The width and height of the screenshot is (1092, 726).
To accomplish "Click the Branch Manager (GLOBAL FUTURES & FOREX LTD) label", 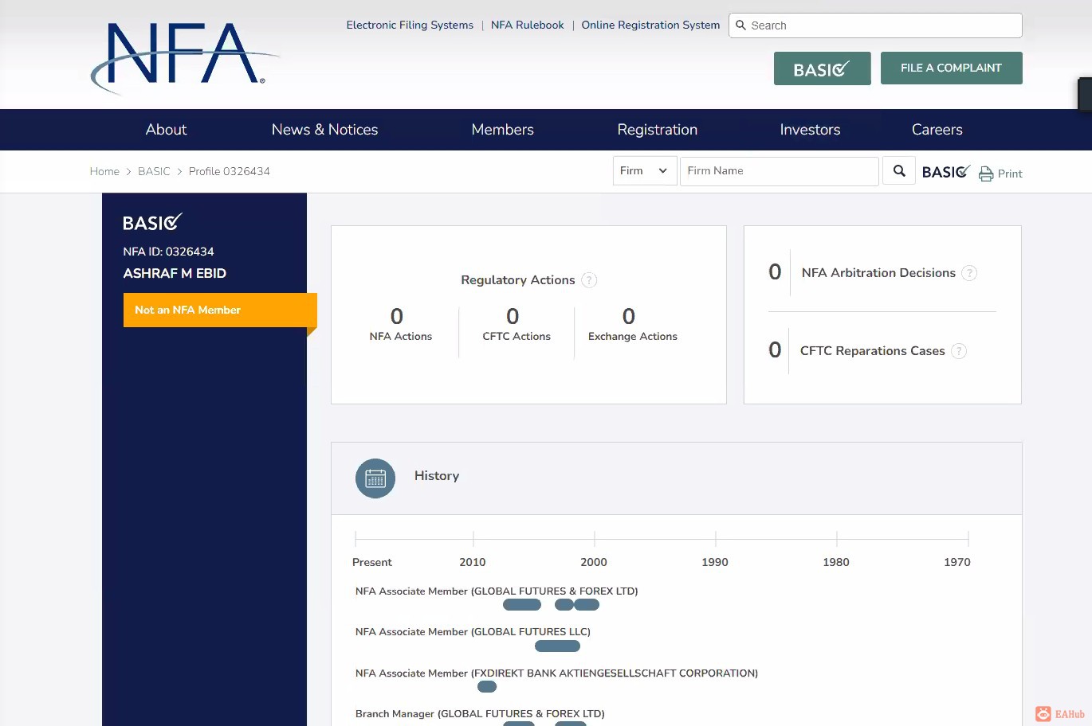I will pyautogui.click(x=480, y=714).
